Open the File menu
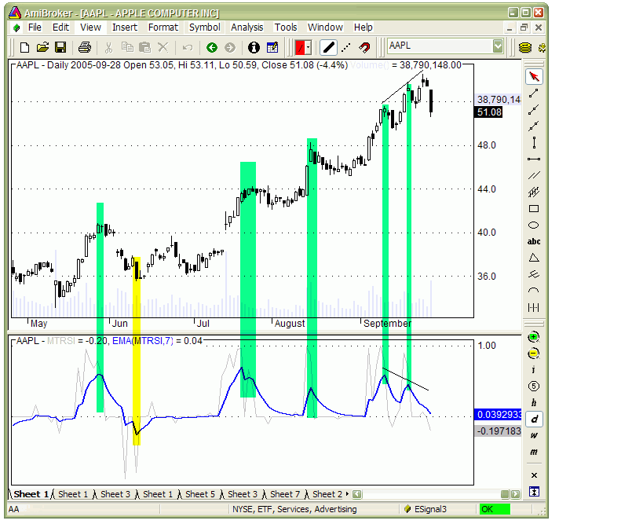 pos(35,27)
